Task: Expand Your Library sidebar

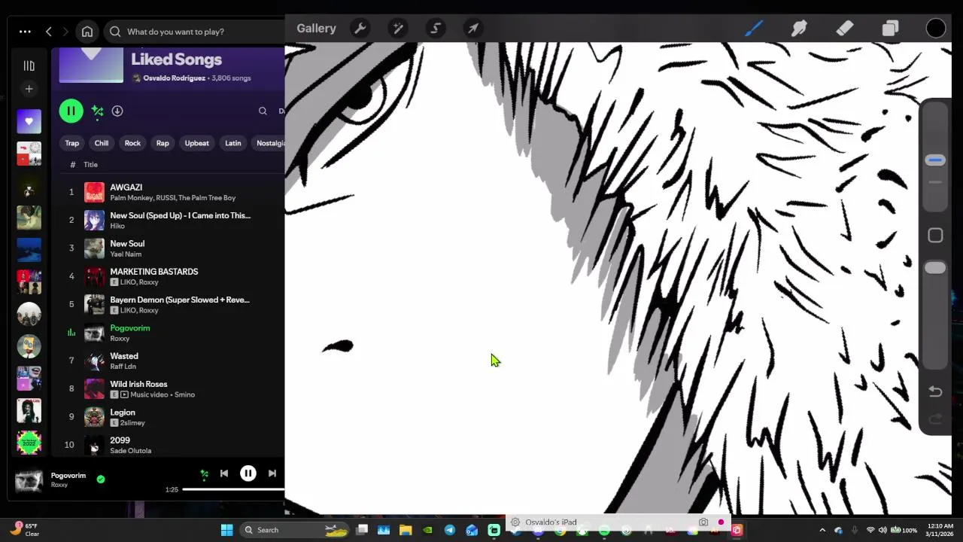Action: (x=29, y=66)
